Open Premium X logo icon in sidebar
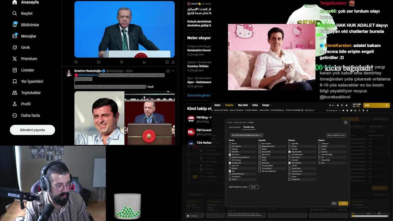 click(14, 59)
